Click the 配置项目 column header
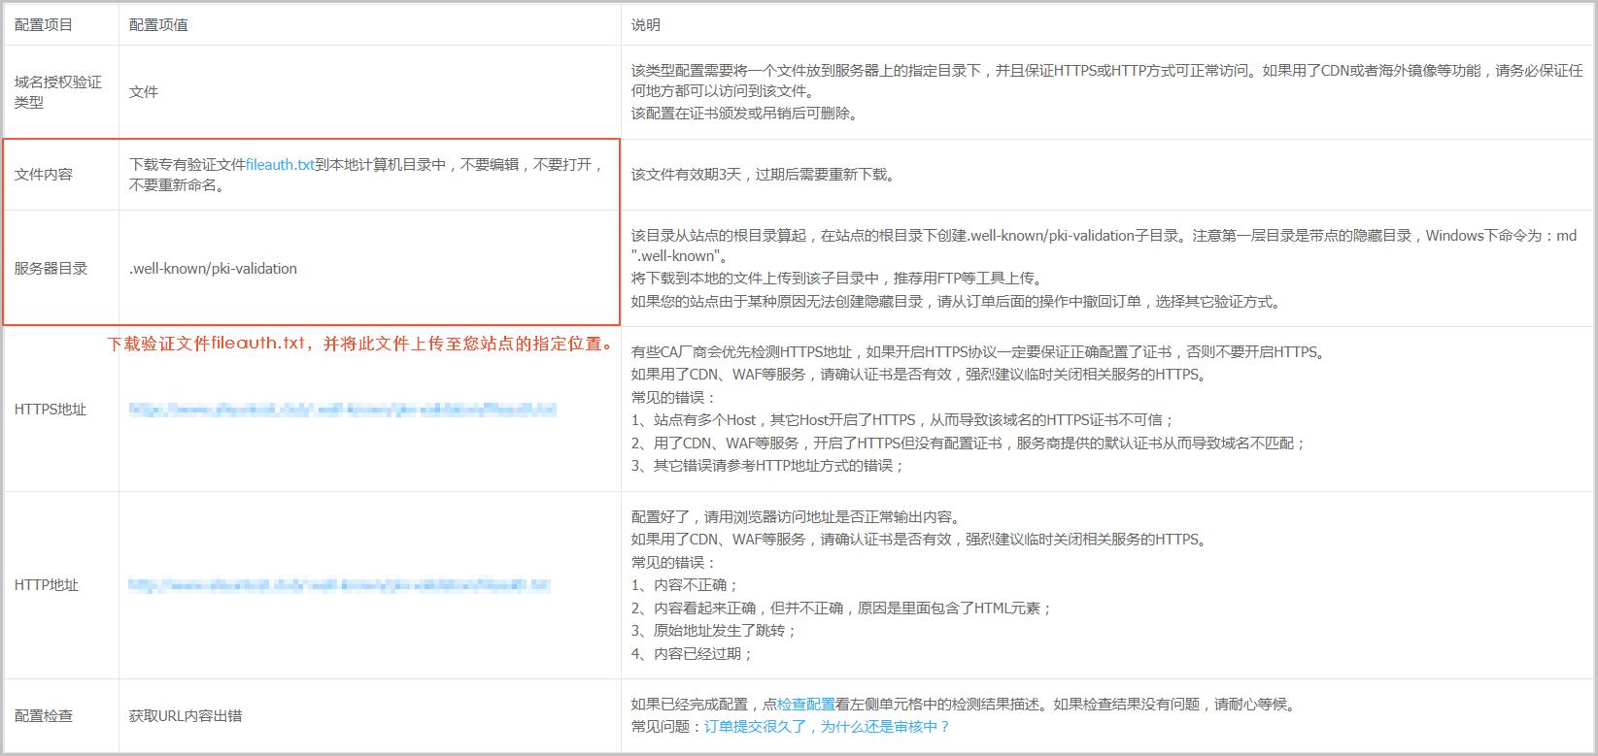This screenshot has height=756, width=1598. [44, 25]
